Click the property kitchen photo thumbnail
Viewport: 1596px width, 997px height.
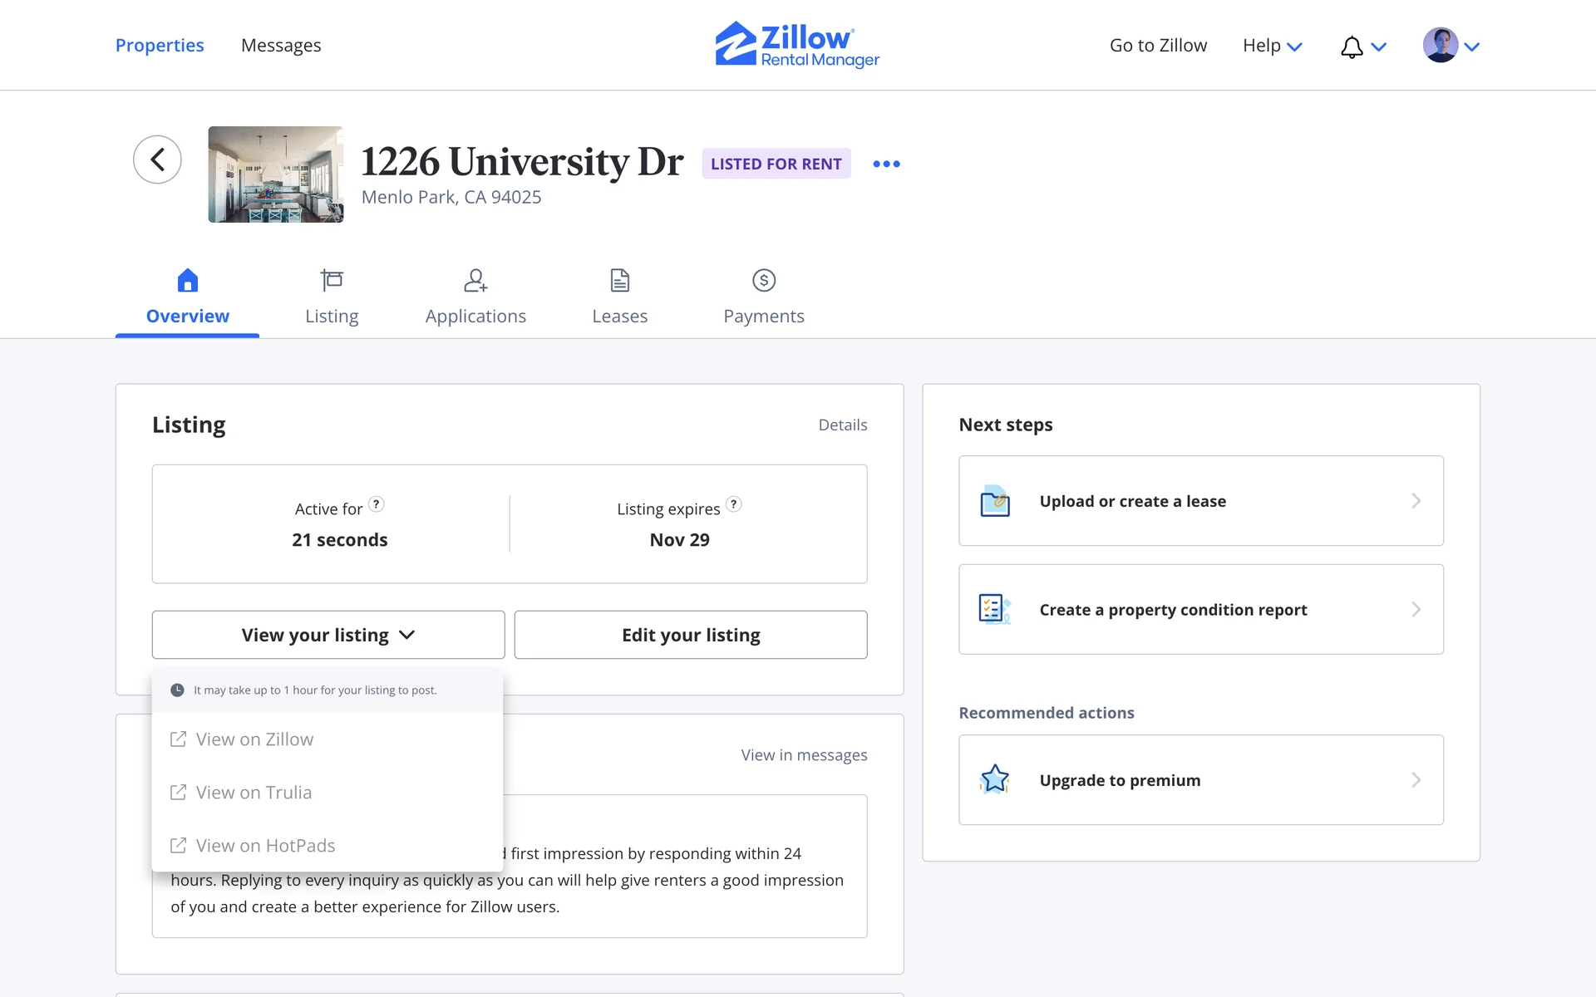[275, 174]
